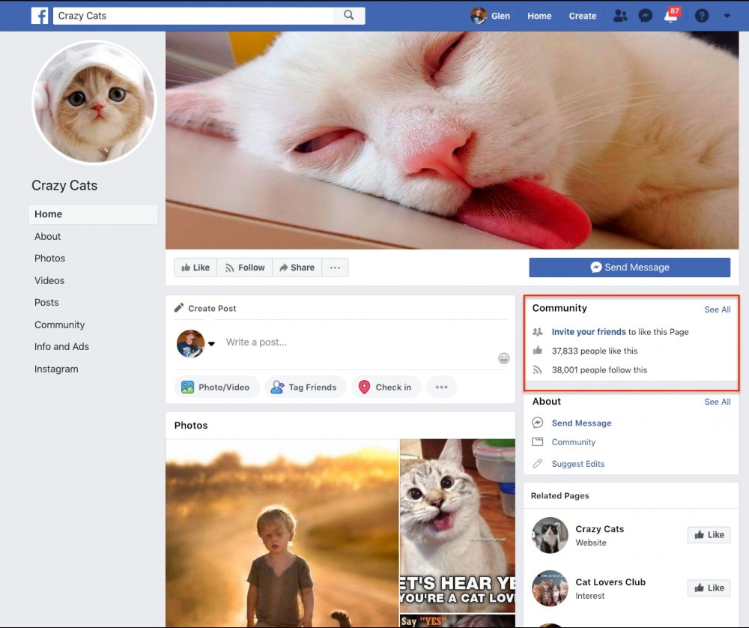
Task: Click Glen's profile picture in top bar
Action: coord(478,16)
